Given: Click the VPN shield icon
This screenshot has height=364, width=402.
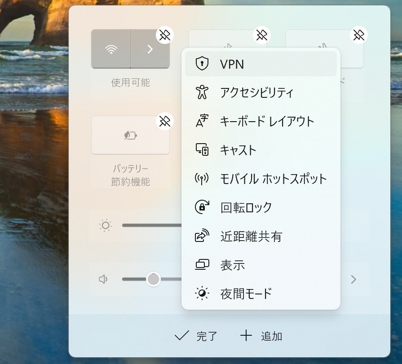Looking at the screenshot, I should tap(202, 63).
